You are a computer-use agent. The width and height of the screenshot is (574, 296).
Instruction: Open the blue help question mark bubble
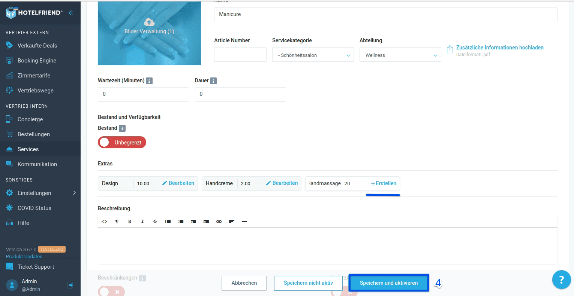pos(561,280)
